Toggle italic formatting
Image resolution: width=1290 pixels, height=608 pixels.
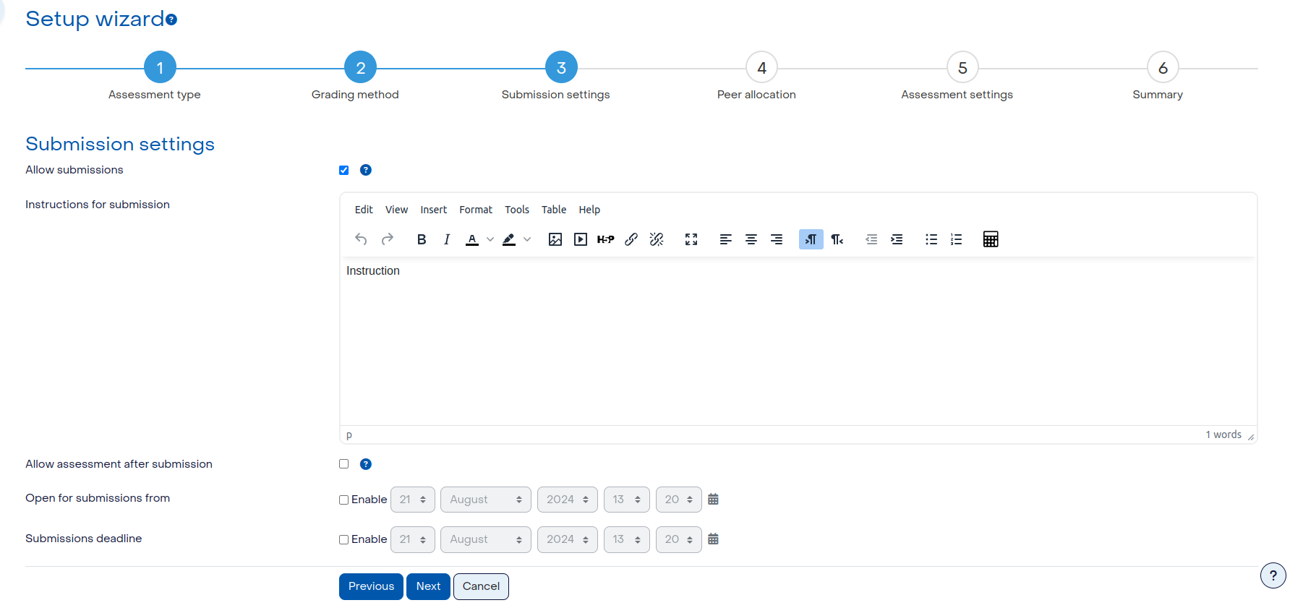pyautogui.click(x=447, y=239)
